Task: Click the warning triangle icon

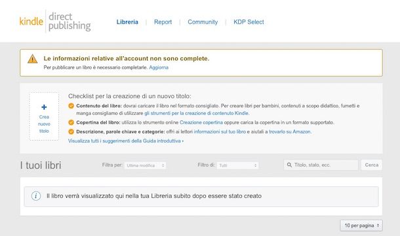Action: click(32, 59)
